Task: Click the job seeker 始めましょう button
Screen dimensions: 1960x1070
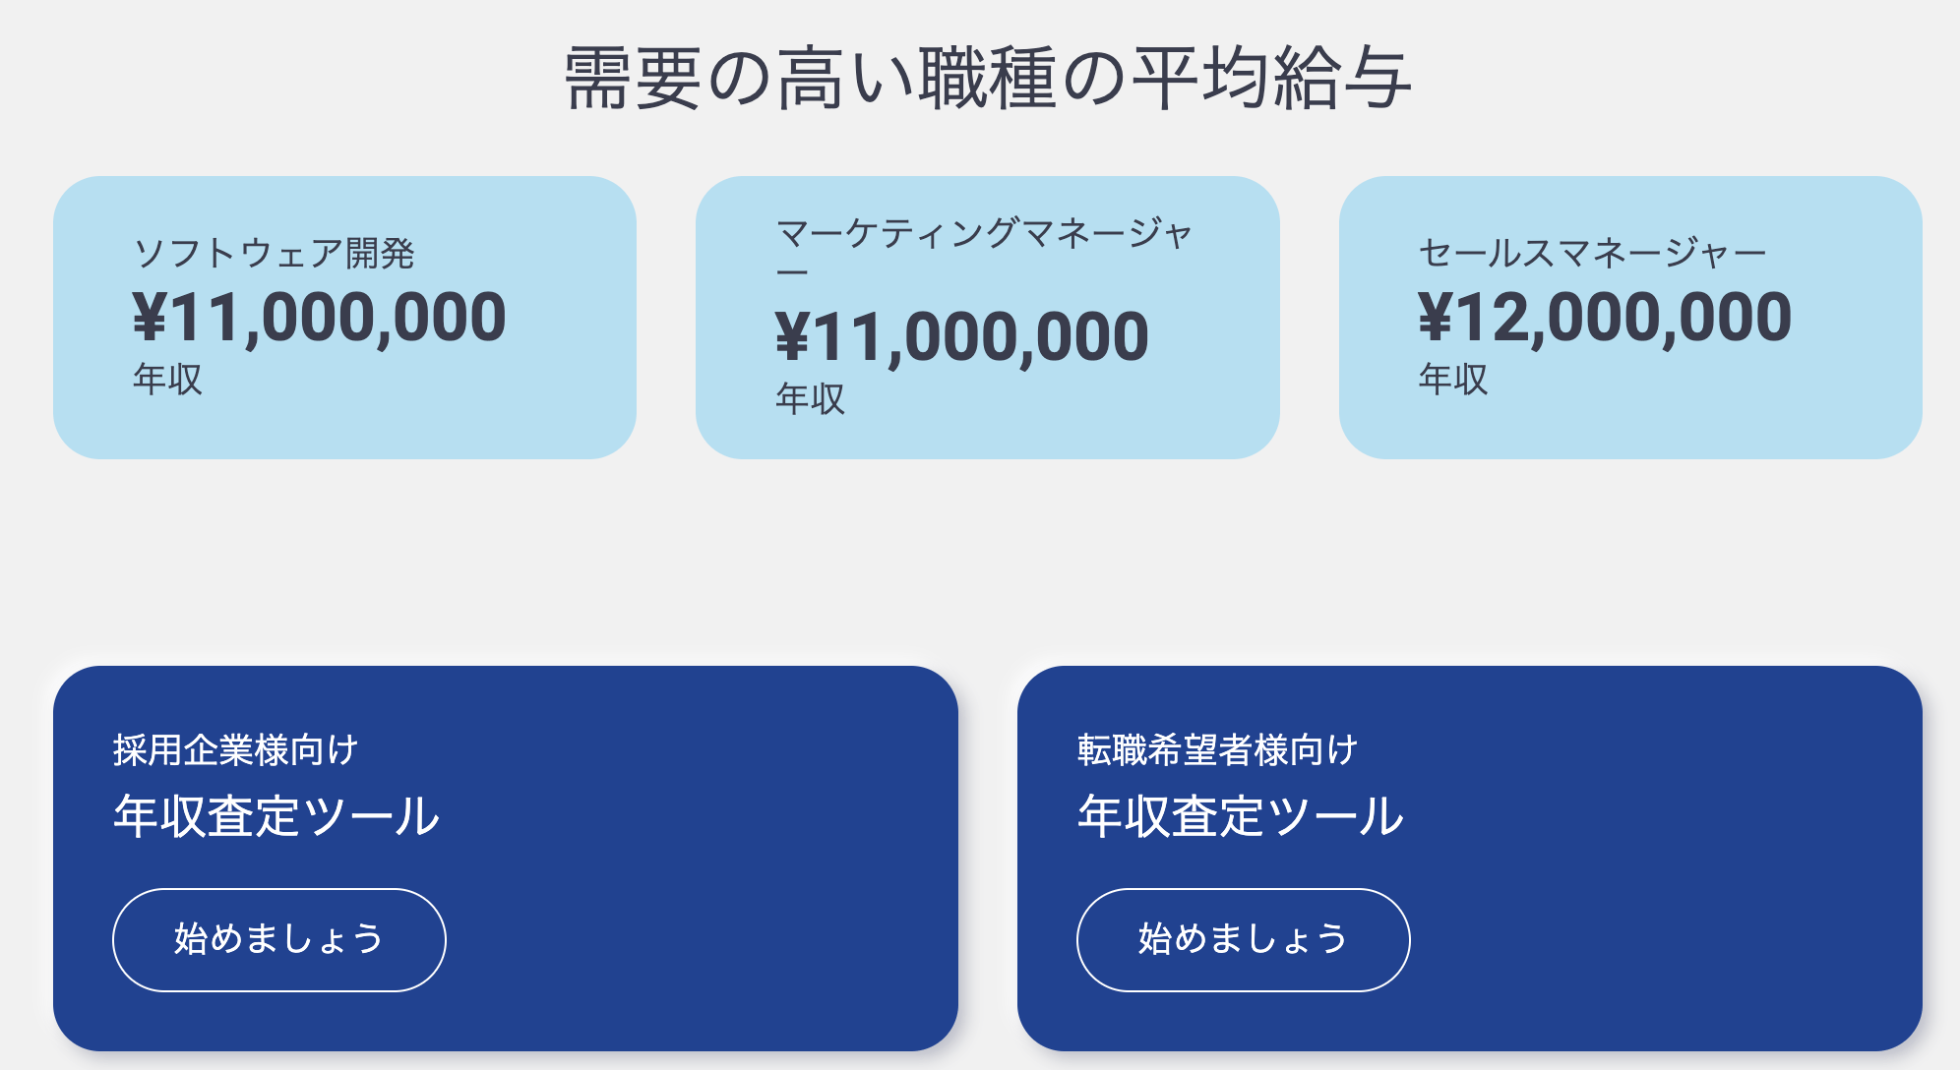Action: pos(1243,939)
